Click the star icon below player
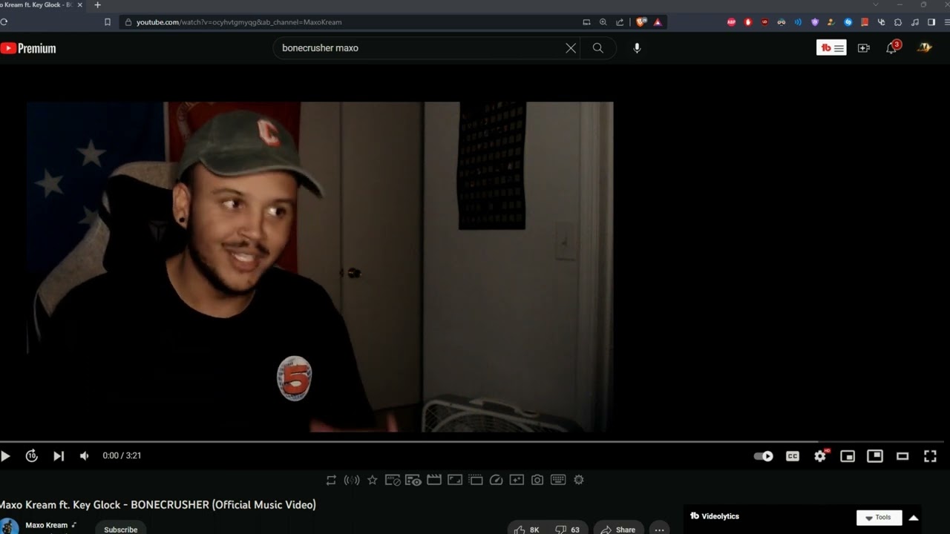This screenshot has width=950, height=534. point(373,480)
